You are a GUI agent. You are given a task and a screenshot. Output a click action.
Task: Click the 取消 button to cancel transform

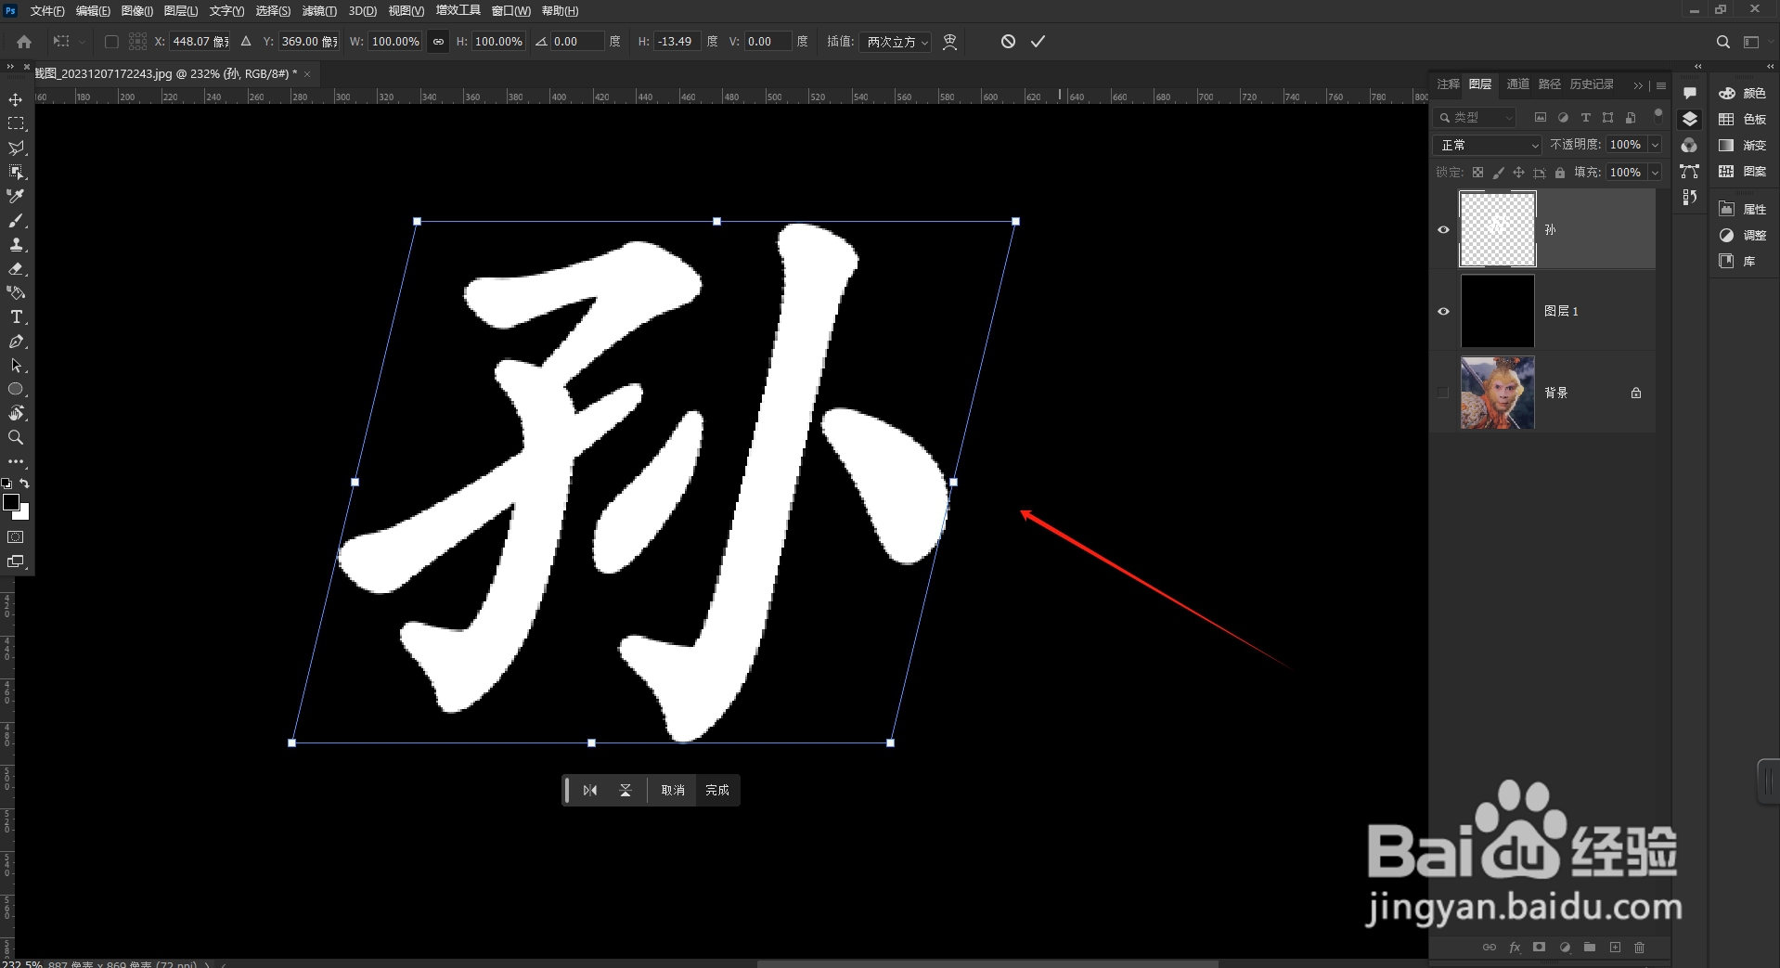(672, 790)
